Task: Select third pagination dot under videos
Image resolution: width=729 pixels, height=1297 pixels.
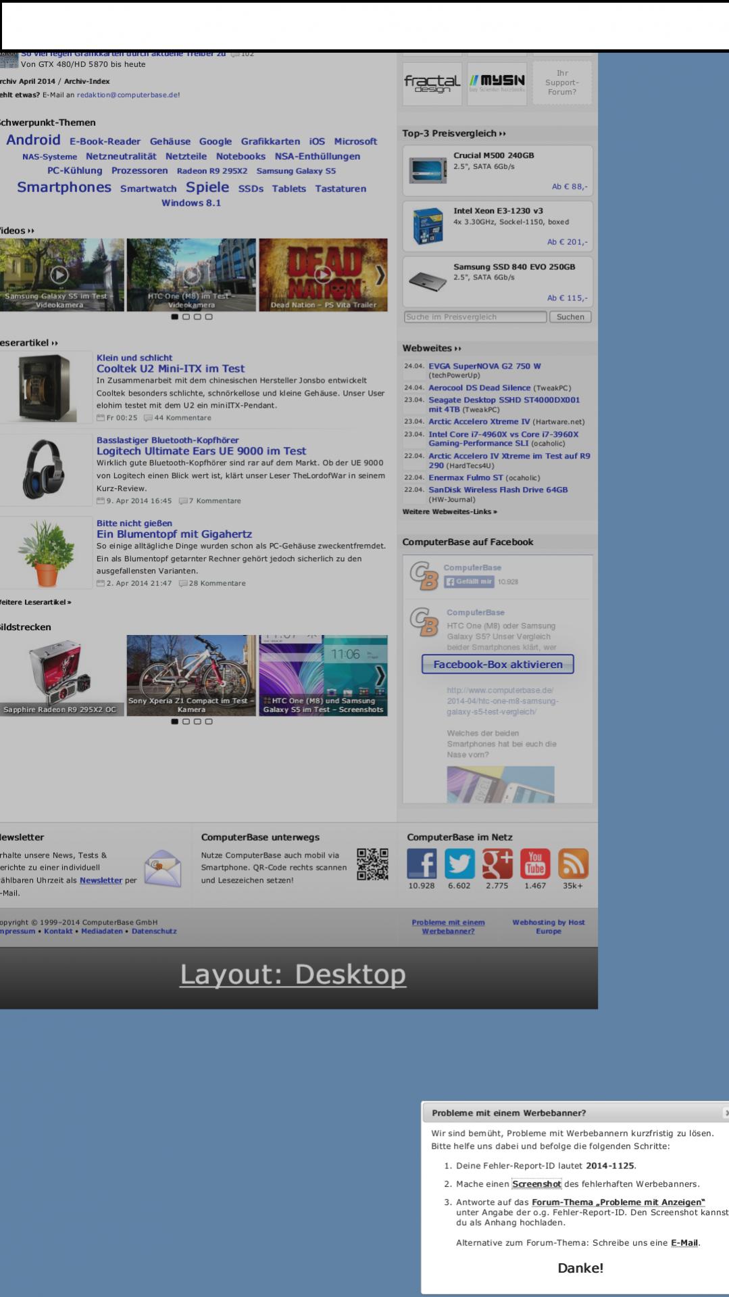Action: coord(197,316)
